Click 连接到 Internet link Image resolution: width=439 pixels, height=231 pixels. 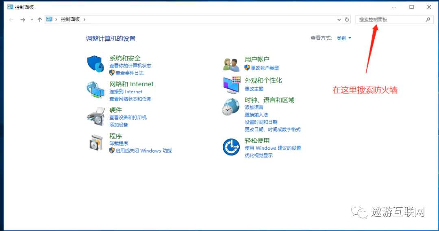coord(126,92)
